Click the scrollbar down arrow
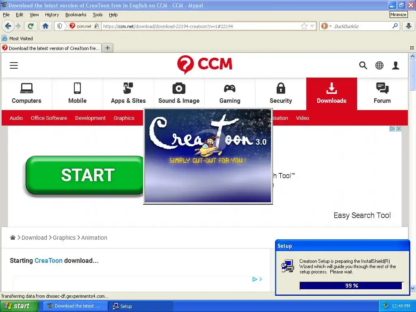Viewport: 416px width, 312px height. [x=412, y=288]
